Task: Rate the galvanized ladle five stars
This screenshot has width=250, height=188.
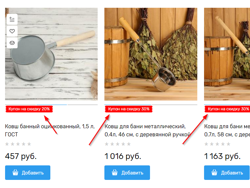Action: (29, 144)
